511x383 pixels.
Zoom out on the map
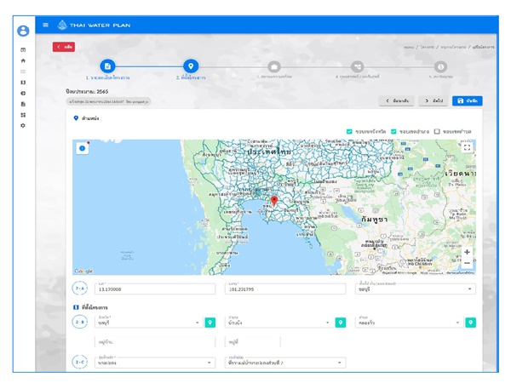tap(467, 263)
